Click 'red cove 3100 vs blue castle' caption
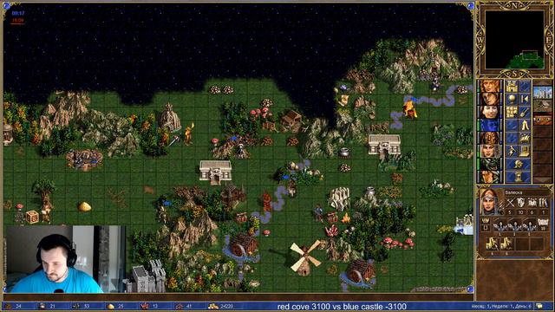555x312 pixels. click(x=342, y=306)
